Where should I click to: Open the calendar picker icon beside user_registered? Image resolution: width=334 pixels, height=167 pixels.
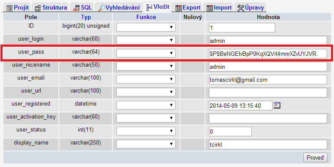tap(277, 106)
